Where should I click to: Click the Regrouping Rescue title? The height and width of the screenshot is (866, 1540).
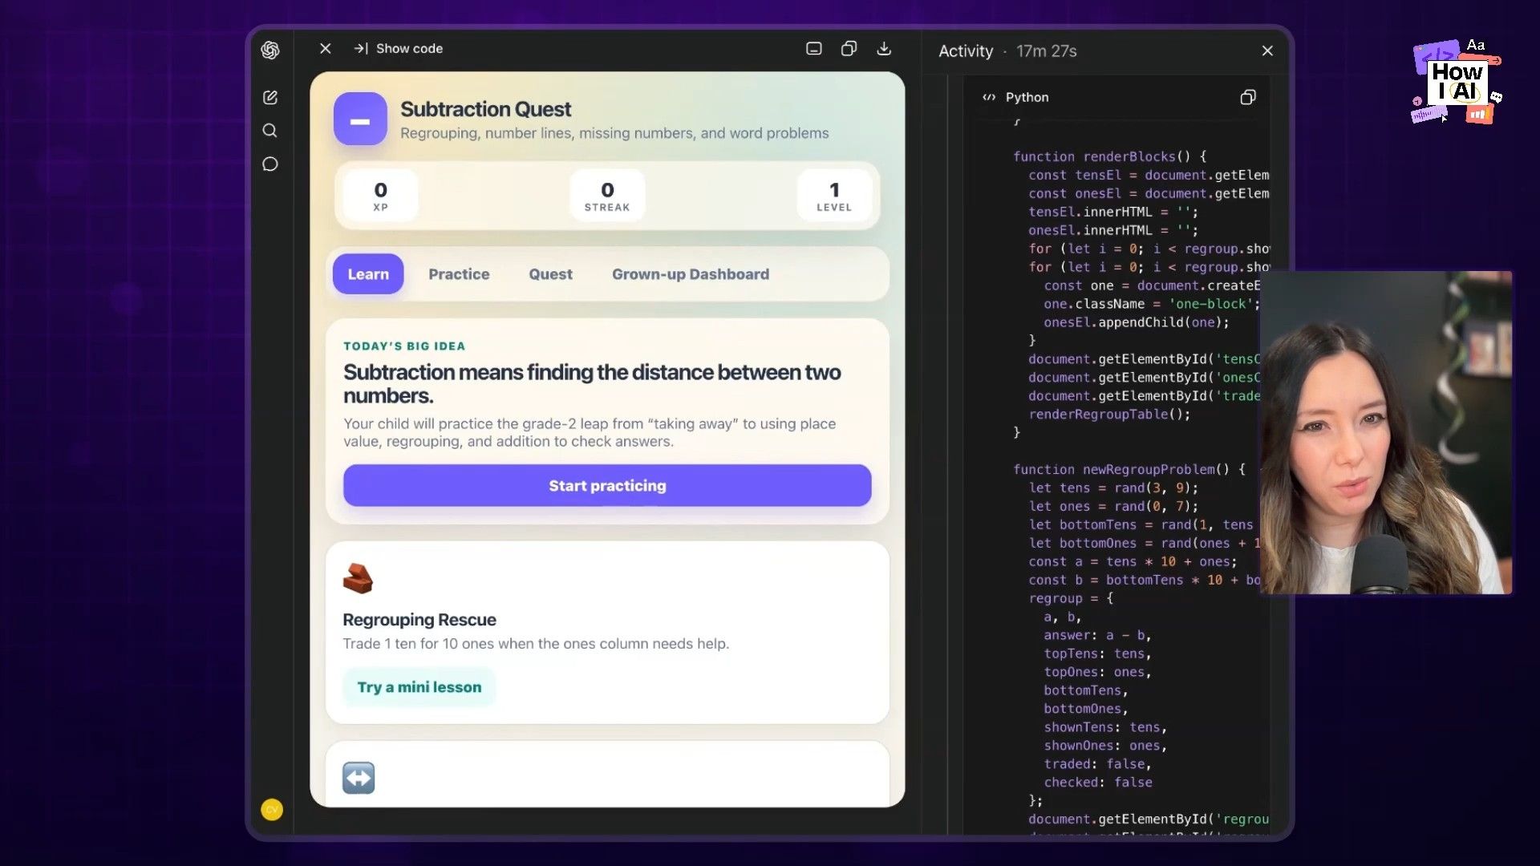click(419, 620)
